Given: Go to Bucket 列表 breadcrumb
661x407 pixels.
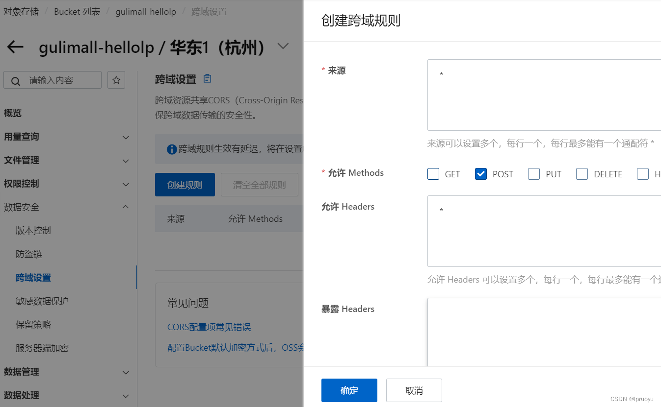Looking at the screenshot, I should point(77,11).
